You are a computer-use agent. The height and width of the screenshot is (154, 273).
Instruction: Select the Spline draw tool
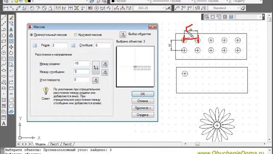(4, 65)
